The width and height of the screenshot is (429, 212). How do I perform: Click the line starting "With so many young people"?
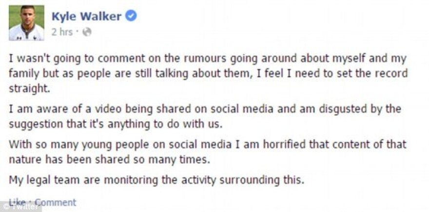pos(207,144)
